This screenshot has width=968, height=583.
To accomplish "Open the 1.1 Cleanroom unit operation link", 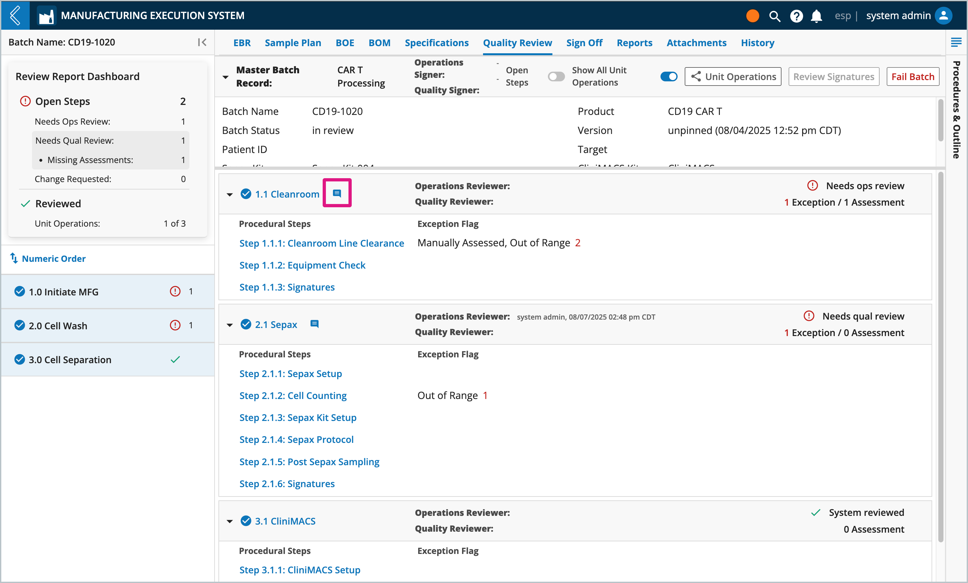I will [x=287, y=194].
